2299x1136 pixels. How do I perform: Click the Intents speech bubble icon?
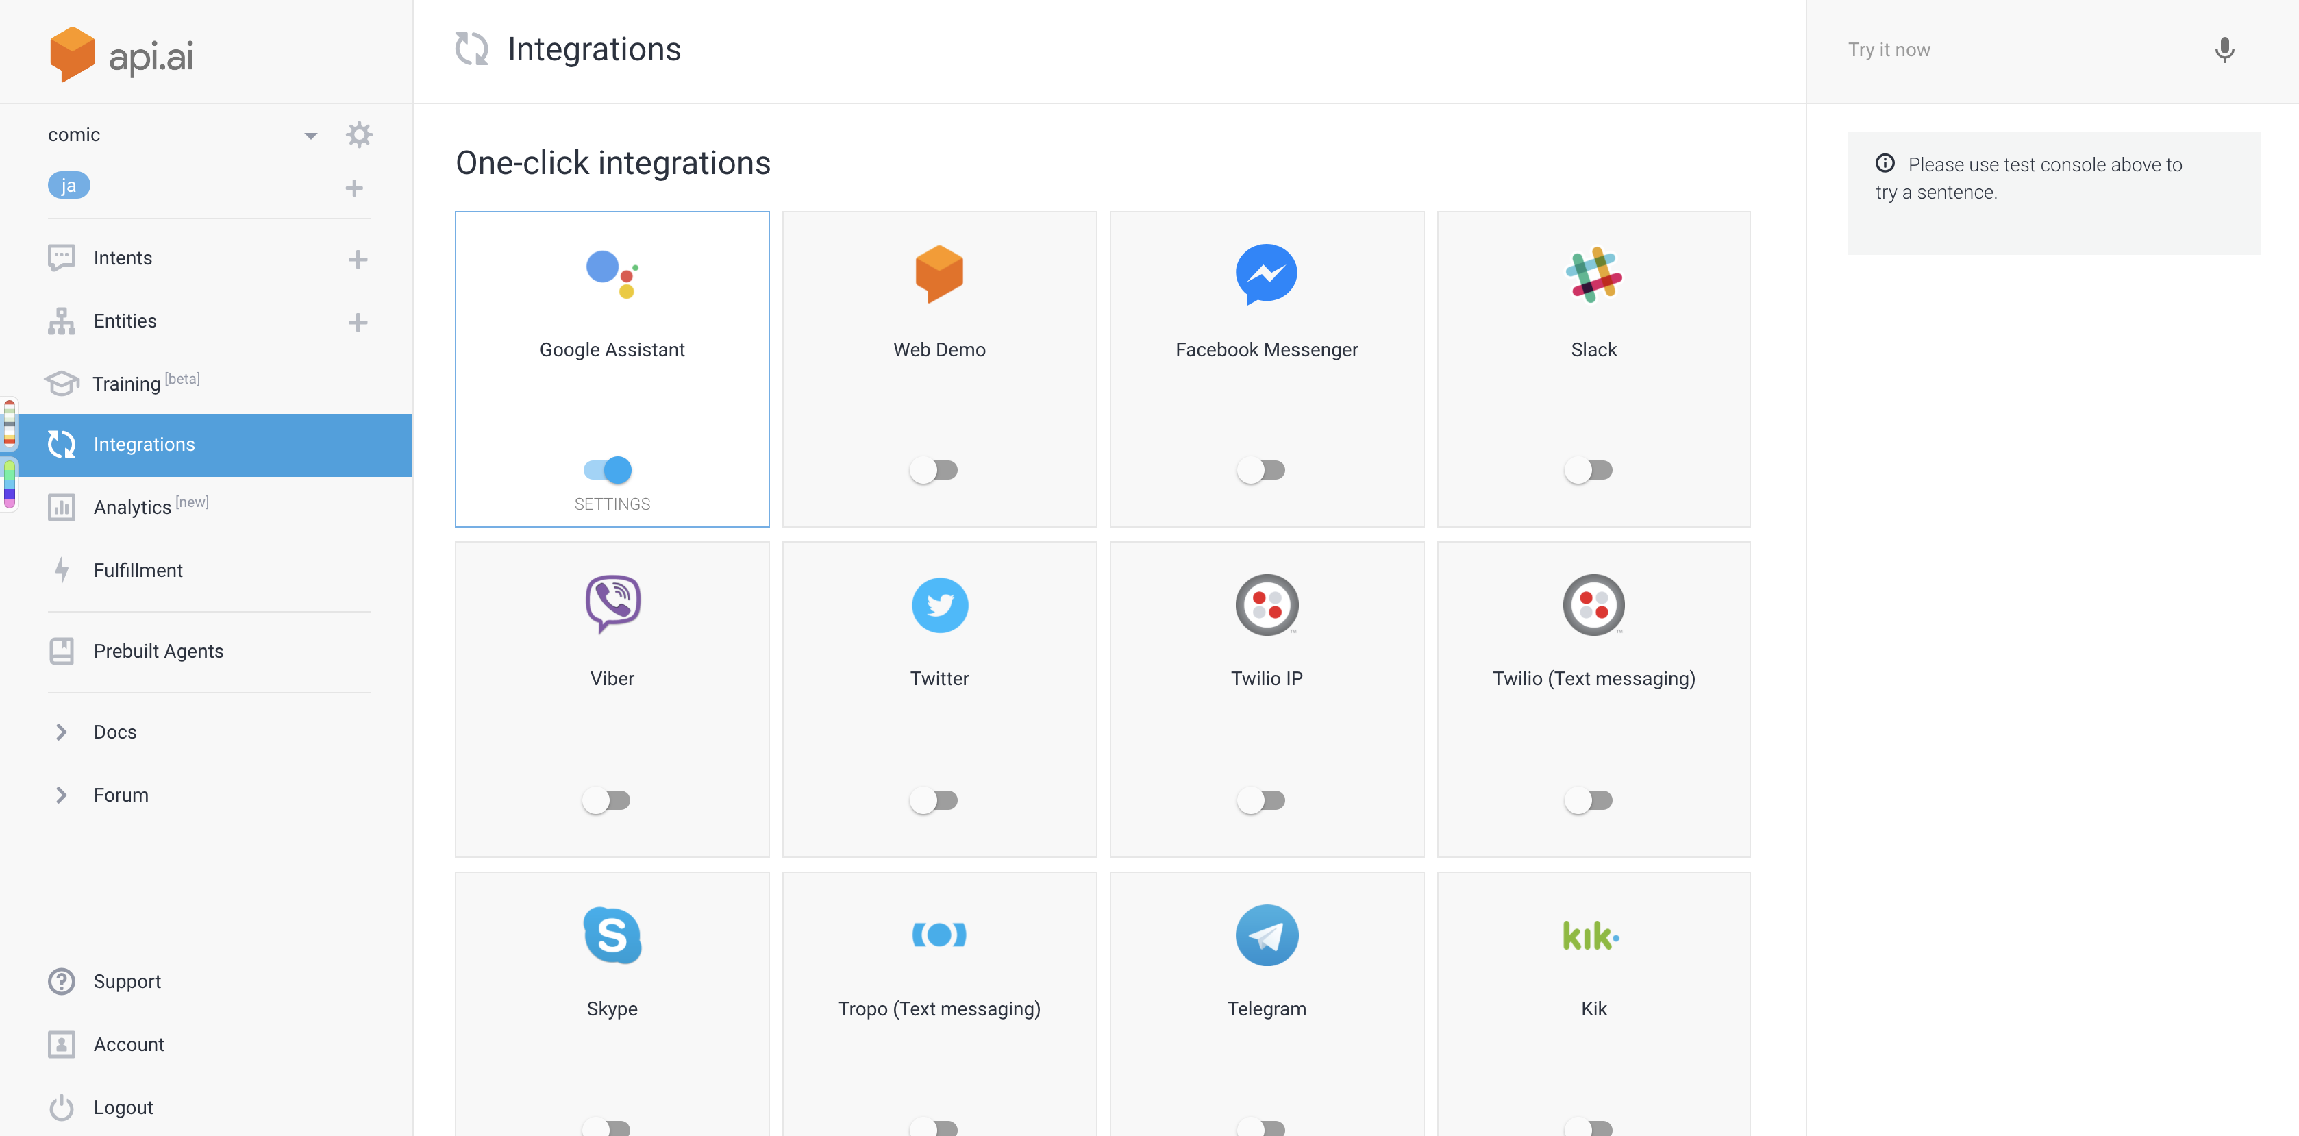[61, 258]
